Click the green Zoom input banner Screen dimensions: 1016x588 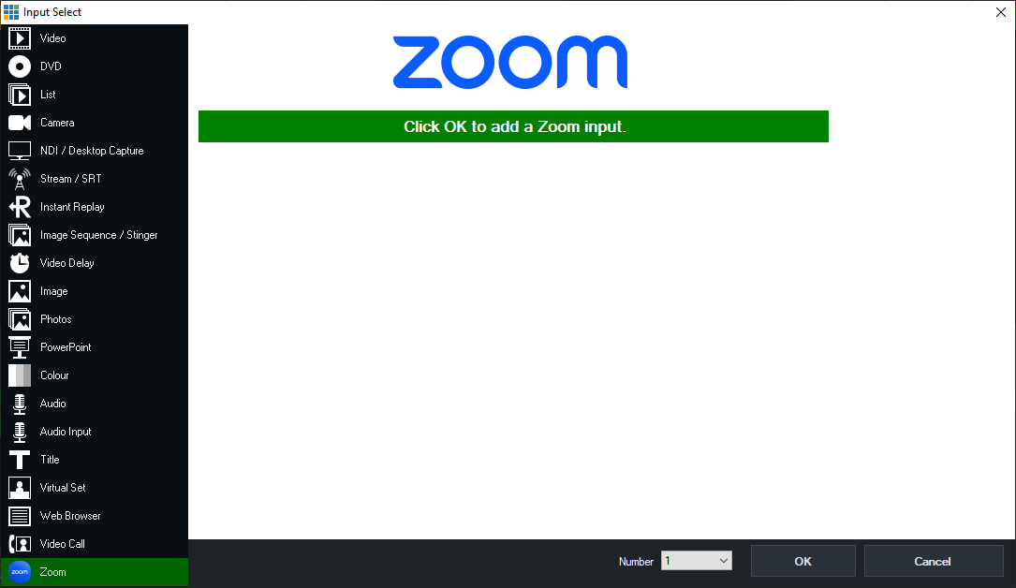tap(513, 126)
